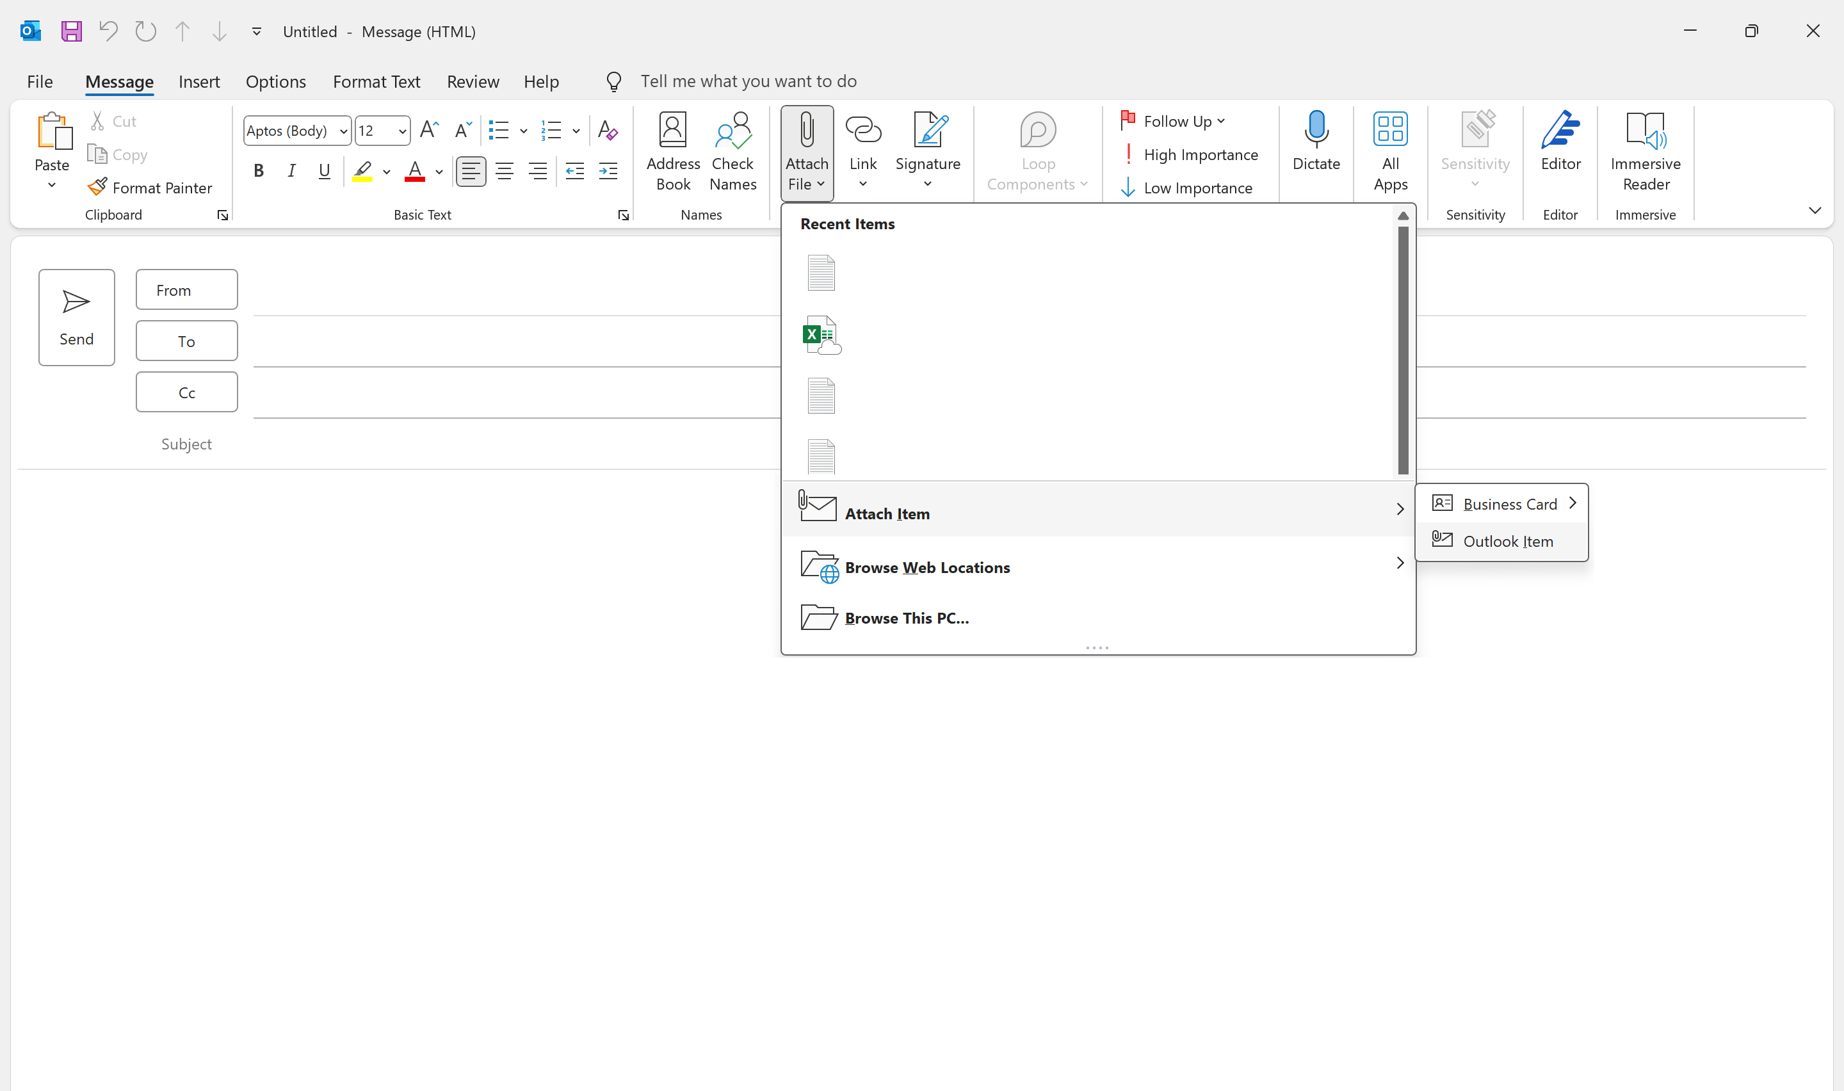Start Dictate with microphone icon

(x=1316, y=142)
